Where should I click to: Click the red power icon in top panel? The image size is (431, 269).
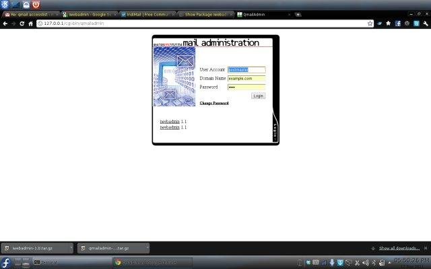(x=36, y=5)
